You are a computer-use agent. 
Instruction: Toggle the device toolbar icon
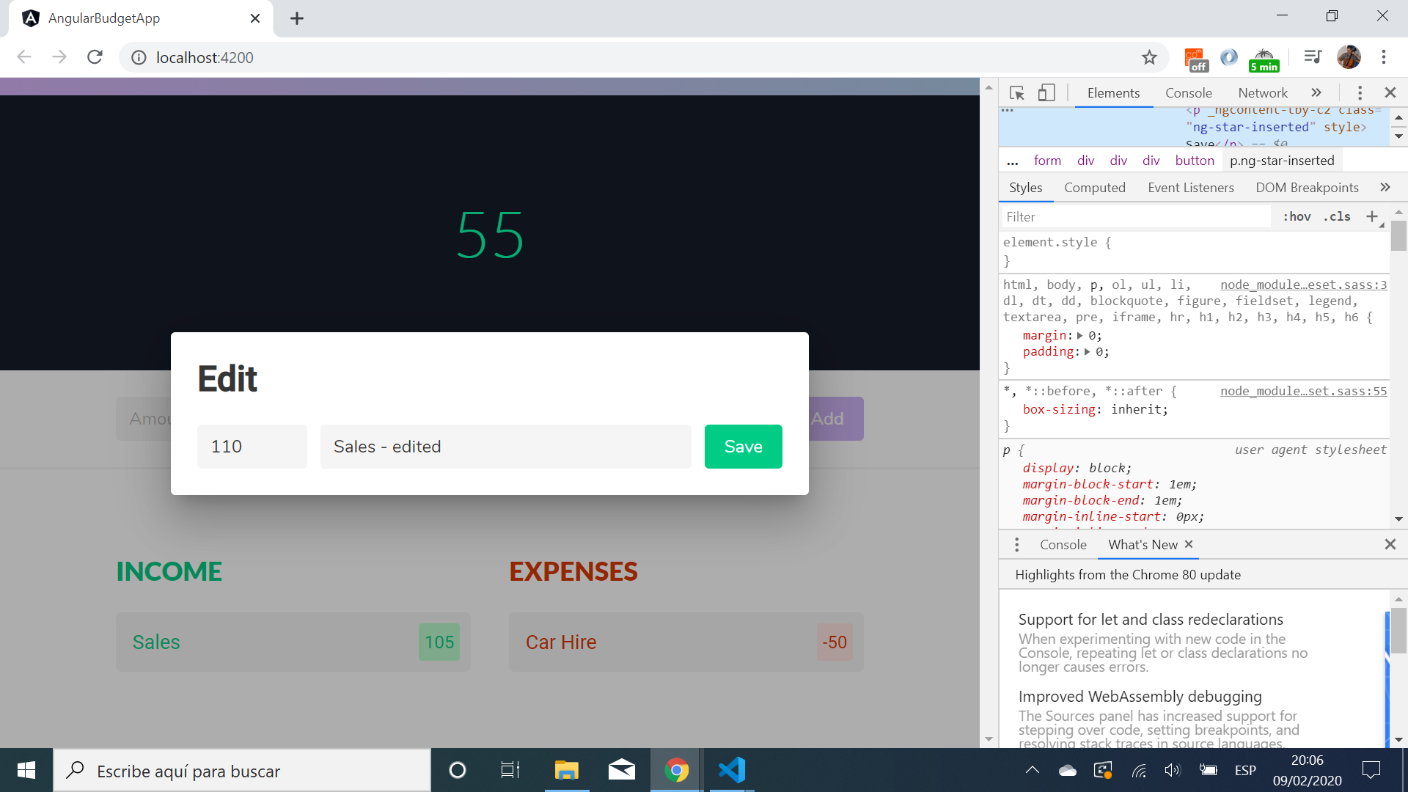[1046, 93]
